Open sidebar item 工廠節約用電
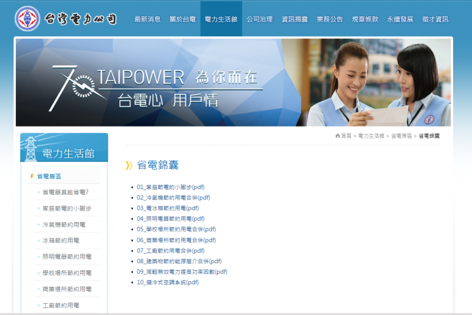This screenshot has width=472, height=315. [x=61, y=306]
